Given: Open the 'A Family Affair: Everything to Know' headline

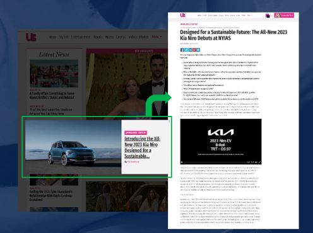Looking at the screenshot, I should click(52, 95).
